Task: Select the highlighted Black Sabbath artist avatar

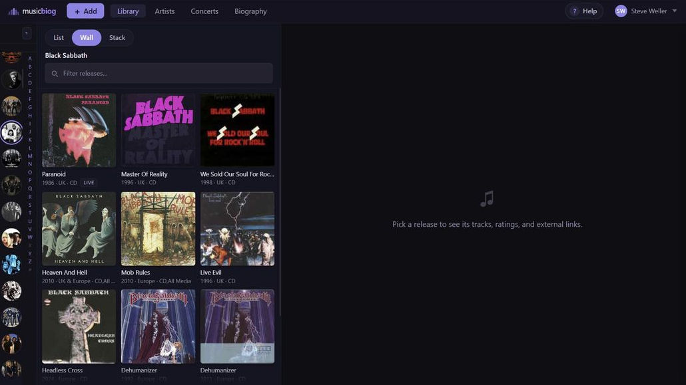Action: click(11, 132)
